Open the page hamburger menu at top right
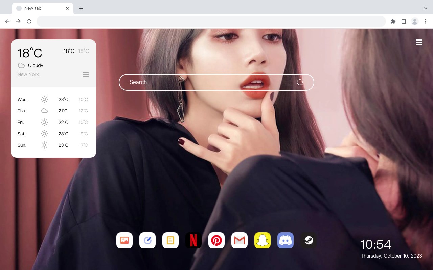433x270 pixels. click(x=419, y=42)
